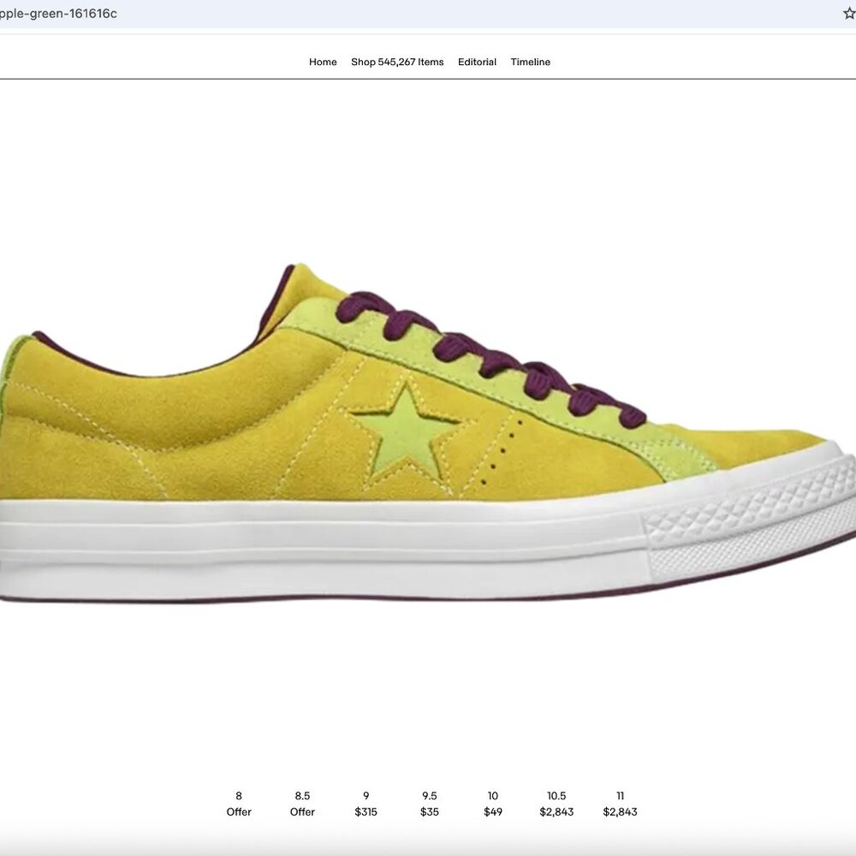Screen dimensions: 856x856
Task: Select size 8 with Offer option
Action: pyautogui.click(x=239, y=804)
